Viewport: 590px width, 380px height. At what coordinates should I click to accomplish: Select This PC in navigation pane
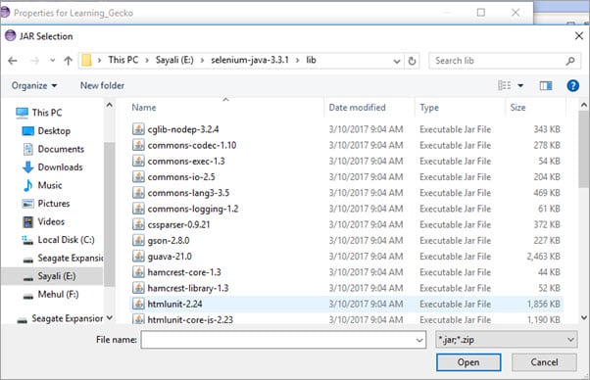pos(47,113)
